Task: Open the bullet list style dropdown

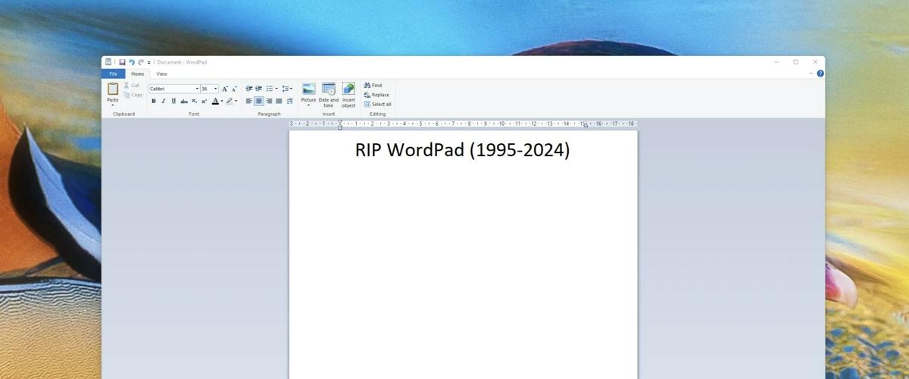Action: [276, 89]
